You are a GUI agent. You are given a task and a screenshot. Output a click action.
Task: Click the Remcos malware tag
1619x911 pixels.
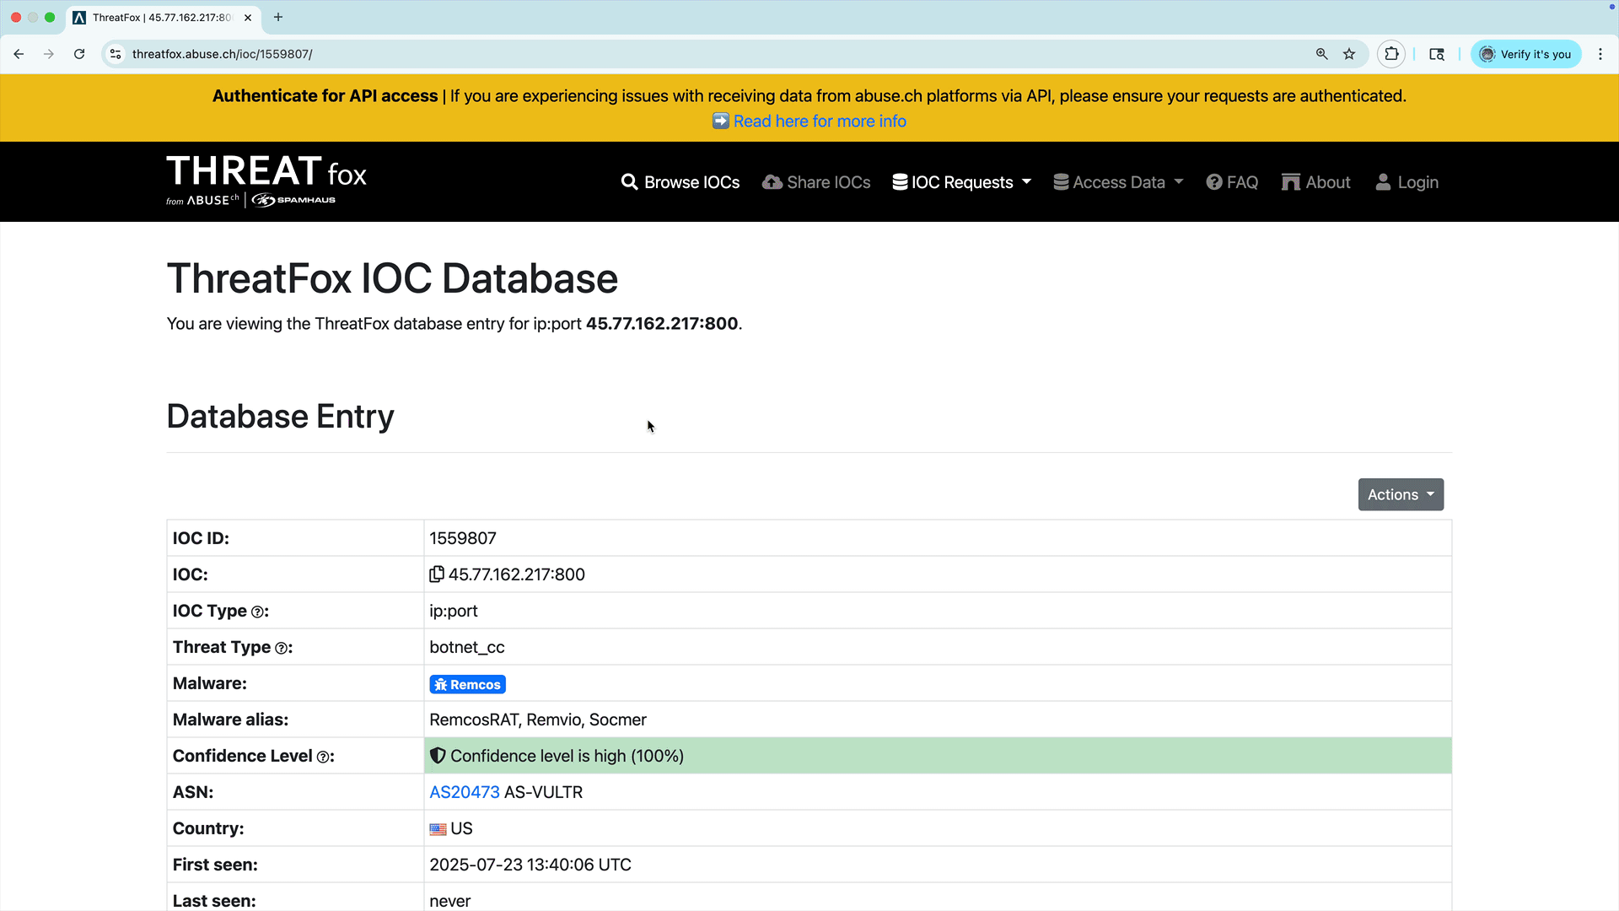pos(467,684)
